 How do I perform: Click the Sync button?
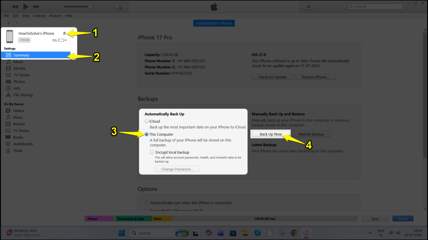[x=375, y=219]
